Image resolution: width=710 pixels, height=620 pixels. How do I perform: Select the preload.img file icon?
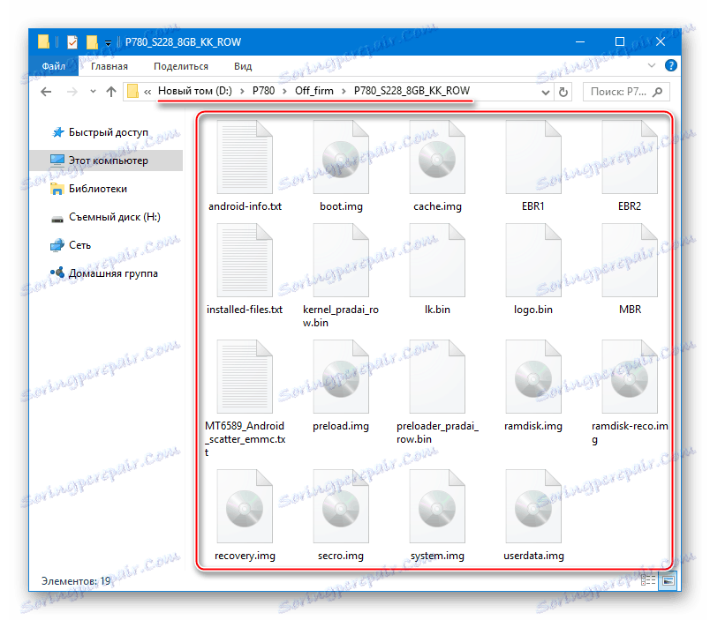[341, 377]
